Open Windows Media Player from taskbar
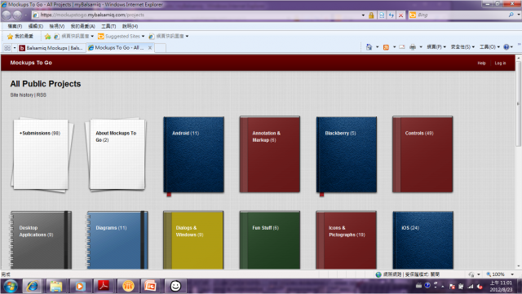The image size is (522, 294). (x=80, y=286)
